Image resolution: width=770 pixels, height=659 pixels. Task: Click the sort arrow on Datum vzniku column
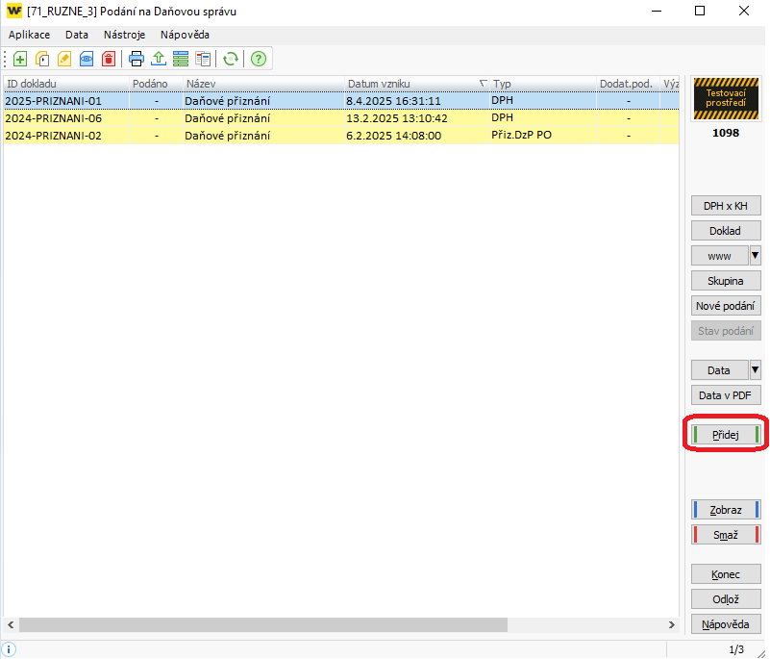pyautogui.click(x=484, y=84)
